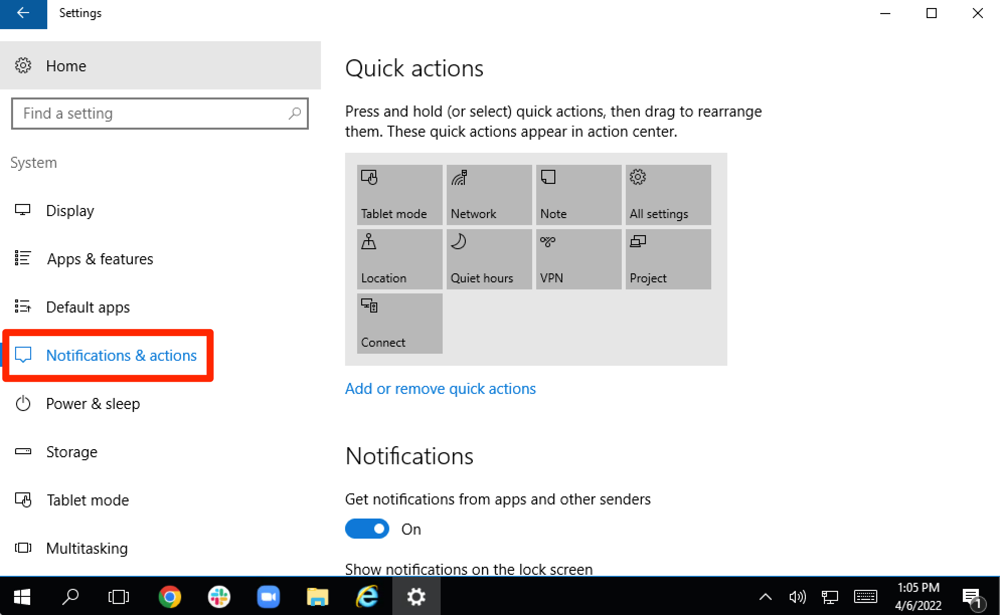The height and width of the screenshot is (615, 1000).
Task: Open File Explorer from taskbar
Action: [x=317, y=596]
